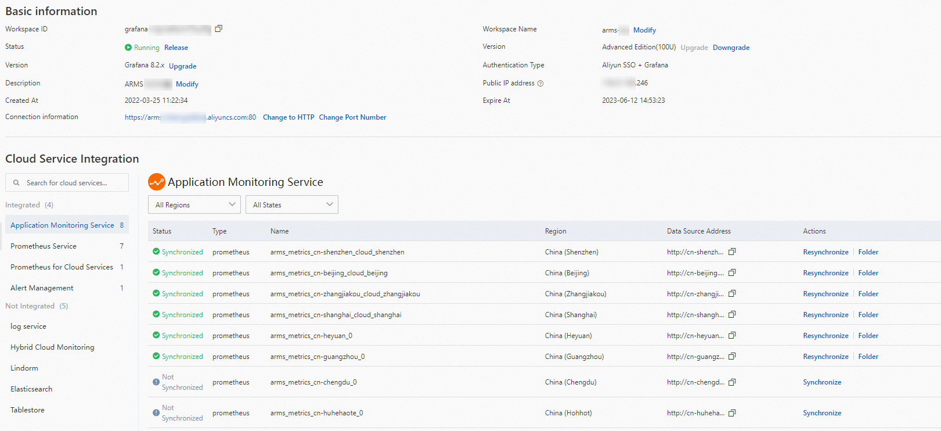Viewport: 941px width, 431px height.
Task: Focus the Search for cloud services field
Action: [67, 182]
